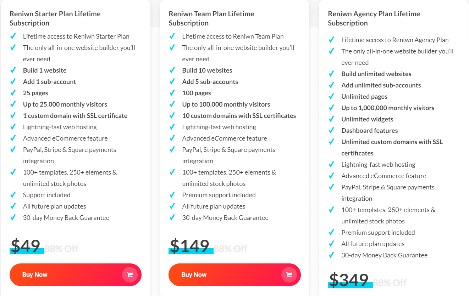Select the checkmark beside 25 pages
469x296 pixels.
pos(13,93)
